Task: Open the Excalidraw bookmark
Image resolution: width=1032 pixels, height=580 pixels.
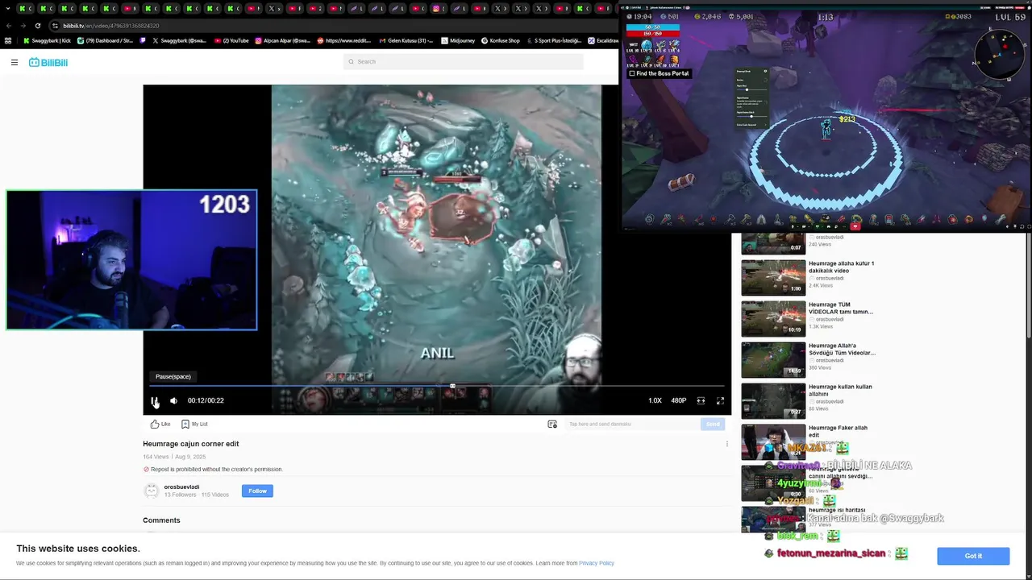Action: pos(602,40)
